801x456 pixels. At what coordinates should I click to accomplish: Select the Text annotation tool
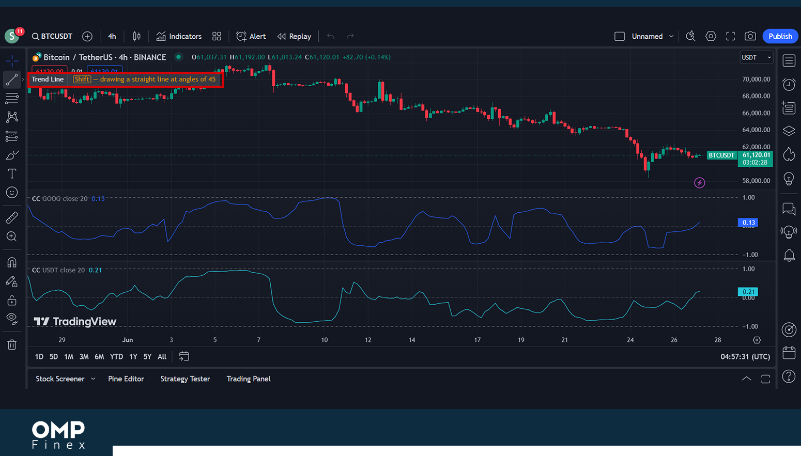click(12, 174)
